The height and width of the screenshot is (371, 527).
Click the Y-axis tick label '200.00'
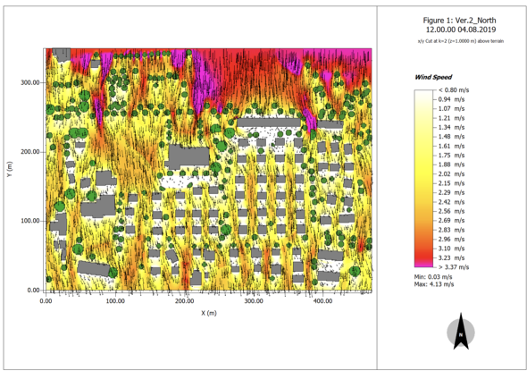30,152
